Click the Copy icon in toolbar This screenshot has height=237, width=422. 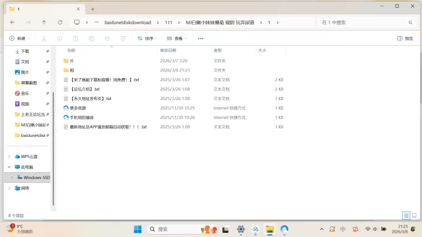(x=60, y=38)
